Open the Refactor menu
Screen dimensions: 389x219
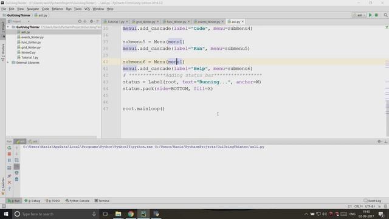point(57,9)
